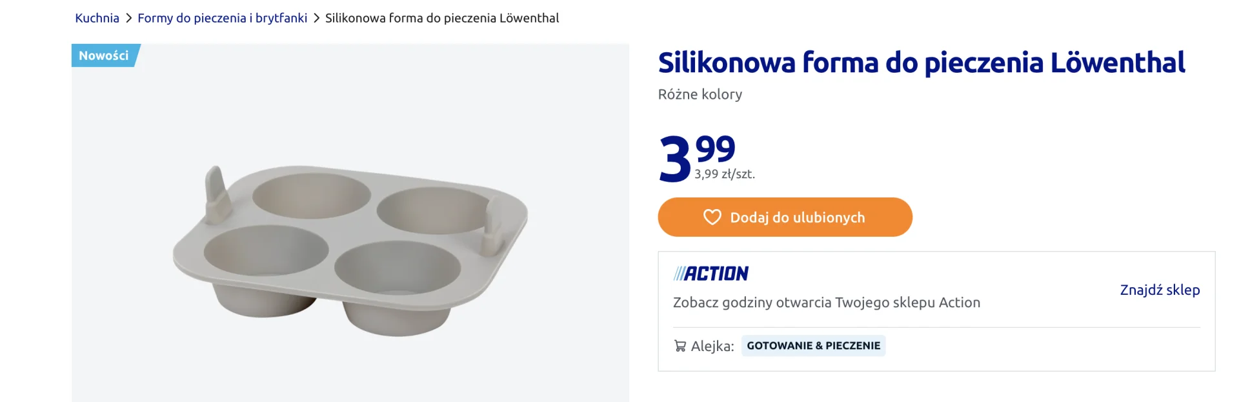The height and width of the screenshot is (402, 1239).
Task: Open the Znajdź sklep store finder
Action: coord(1160,290)
